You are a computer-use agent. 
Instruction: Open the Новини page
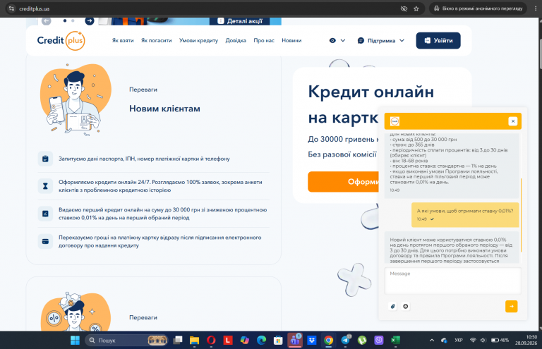[291, 40]
